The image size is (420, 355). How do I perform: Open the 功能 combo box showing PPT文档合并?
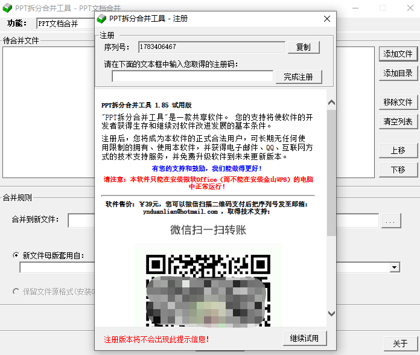click(x=66, y=24)
